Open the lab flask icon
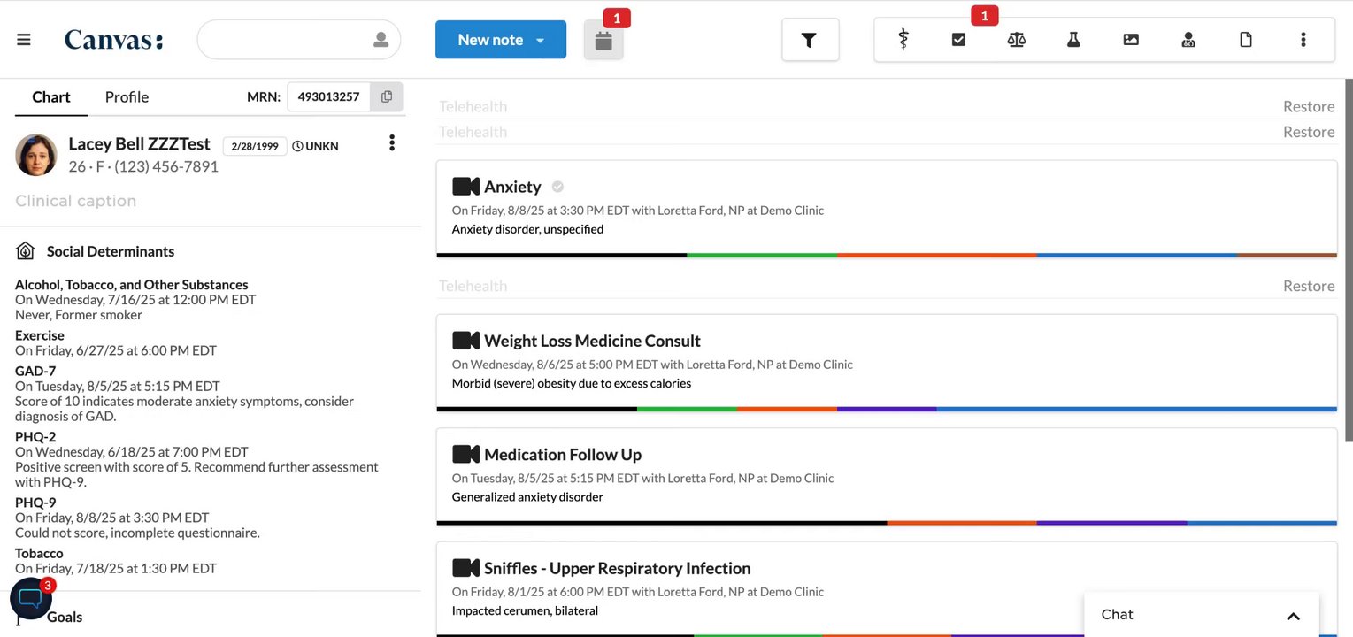The height and width of the screenshot is (637, 1353). pos(1073,40)
